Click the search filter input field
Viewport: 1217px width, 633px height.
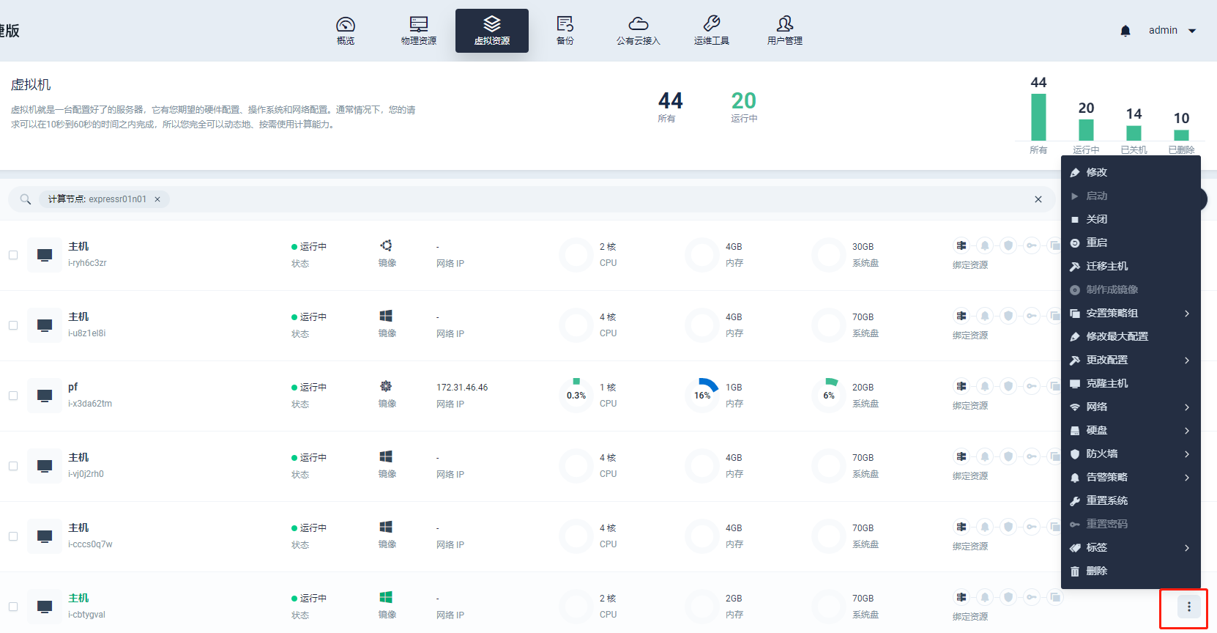tap(586, 199)
